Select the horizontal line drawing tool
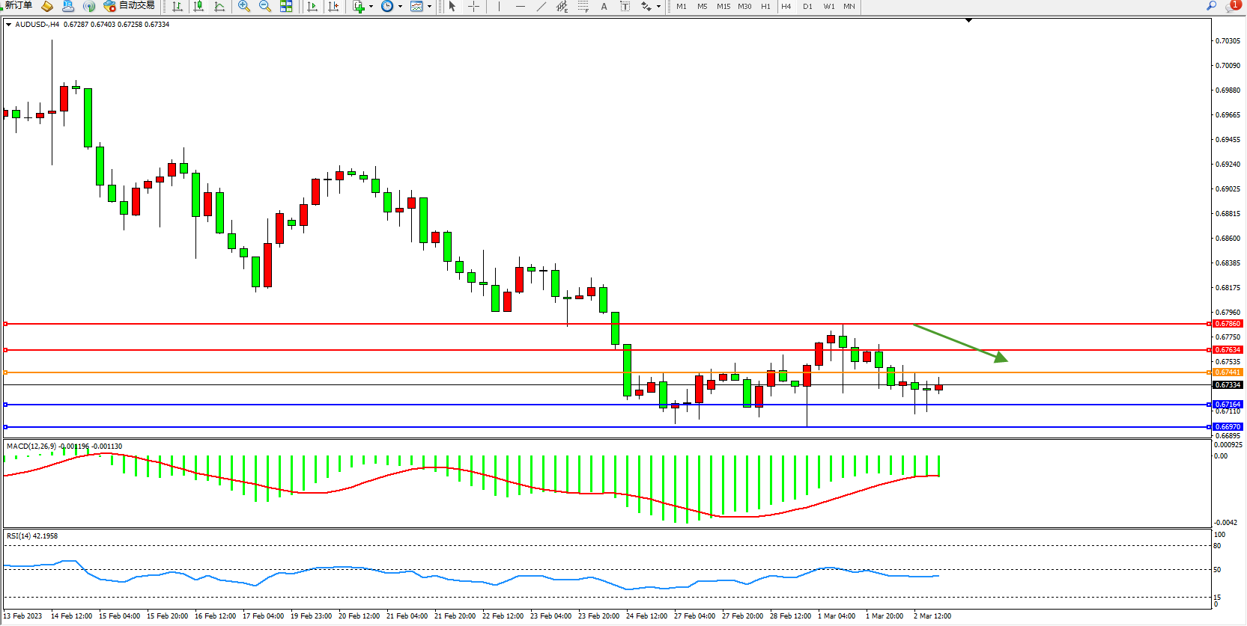The image size is (1247, 626). pyautogui.click(x=521, y=6)
